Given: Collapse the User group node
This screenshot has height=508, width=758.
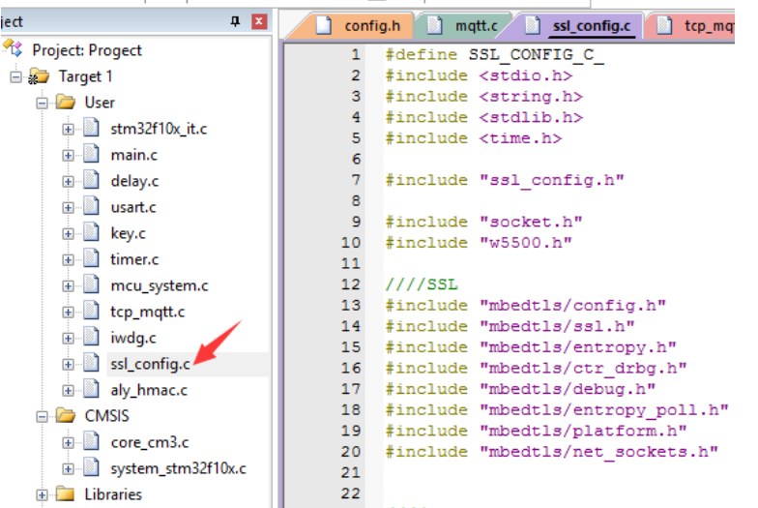Looking at the screenshot, I should tap(43, 102).
